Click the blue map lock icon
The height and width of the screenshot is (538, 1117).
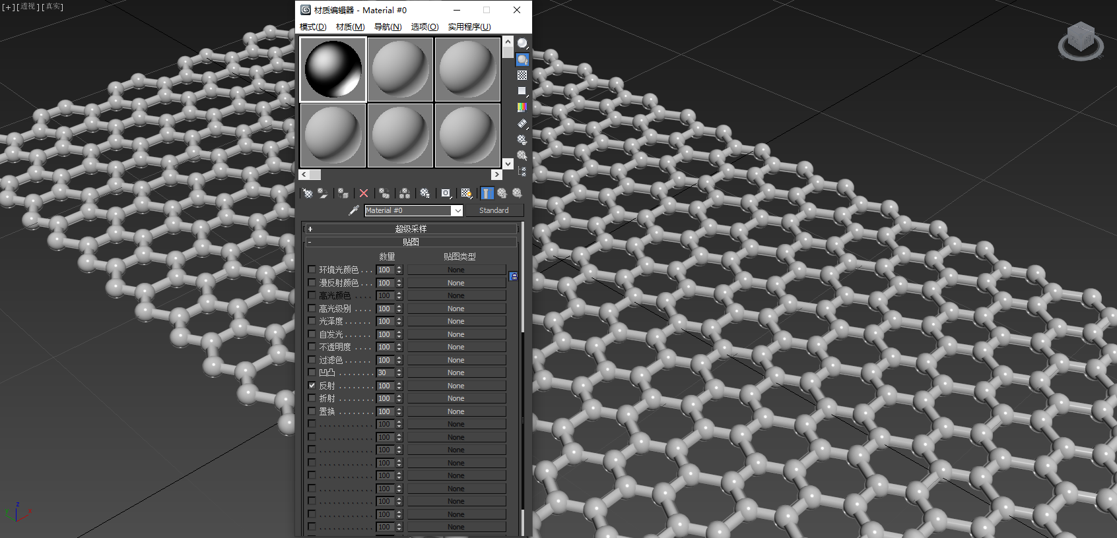(513, 276)
